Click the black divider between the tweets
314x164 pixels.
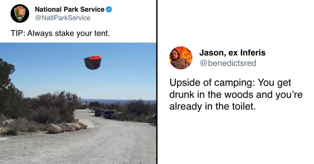click(x=157, y=82)
